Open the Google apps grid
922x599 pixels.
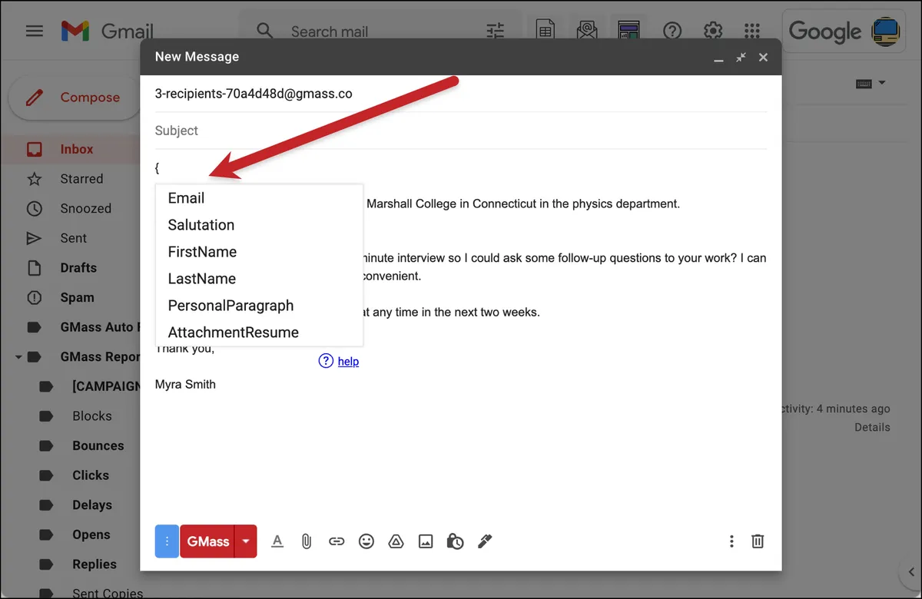[x=752, y=31]
